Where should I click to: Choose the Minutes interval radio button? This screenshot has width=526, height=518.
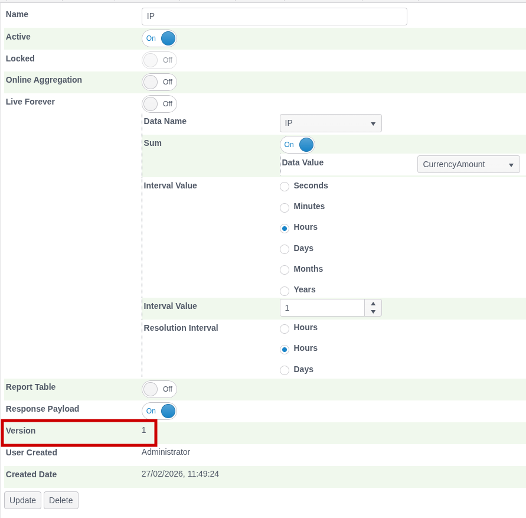click(285, 207)
